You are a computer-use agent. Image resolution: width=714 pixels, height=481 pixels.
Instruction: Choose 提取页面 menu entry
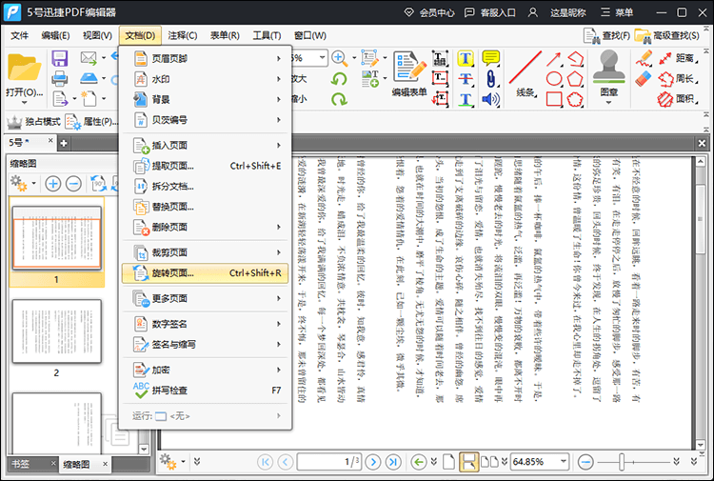pos(206,166)
